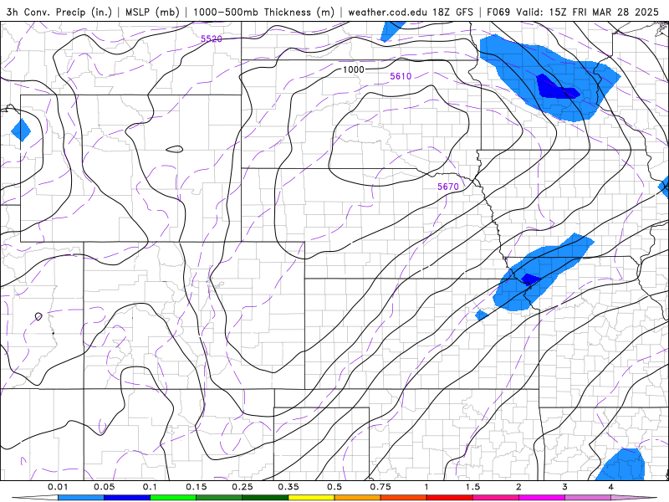The image size is (669, 502).
Task: Click the "MSLP (mb)" header label
Action: click(152, 13)
